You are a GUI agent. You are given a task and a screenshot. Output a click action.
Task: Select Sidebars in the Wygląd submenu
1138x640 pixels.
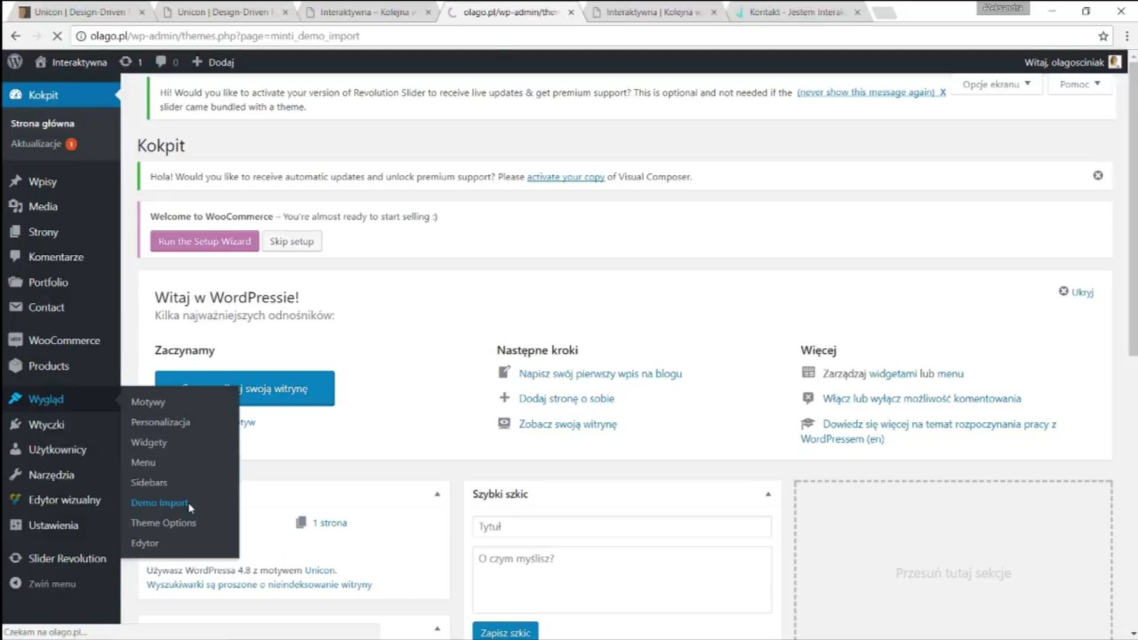[x=149, y=483]
